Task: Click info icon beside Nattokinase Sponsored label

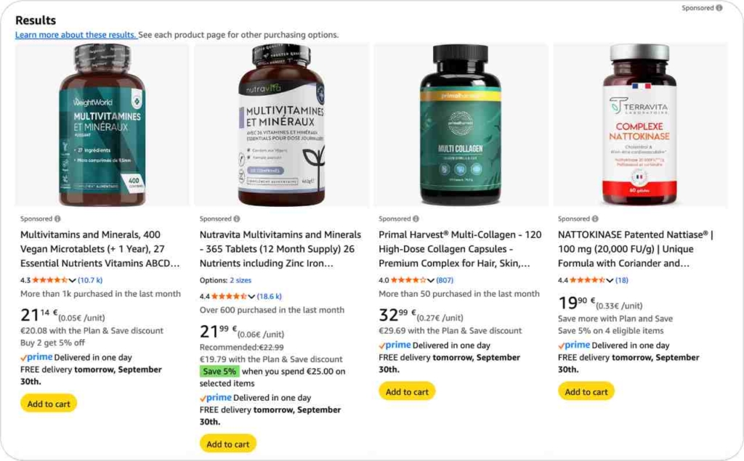Action: (595, 219)
